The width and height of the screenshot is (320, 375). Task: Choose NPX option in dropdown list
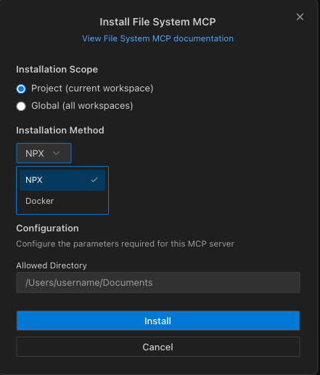click(62, 180)
